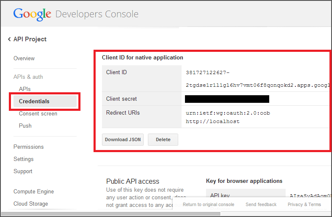Open the Overview page

tap(24, 59)
